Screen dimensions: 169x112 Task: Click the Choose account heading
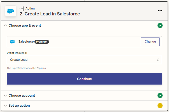(x=22, y=95)
